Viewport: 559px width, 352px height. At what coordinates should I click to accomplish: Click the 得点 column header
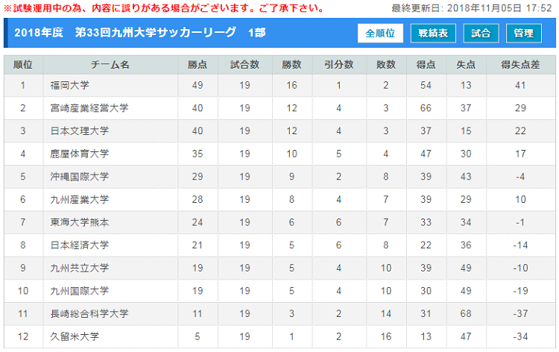(x=426, y=65)
